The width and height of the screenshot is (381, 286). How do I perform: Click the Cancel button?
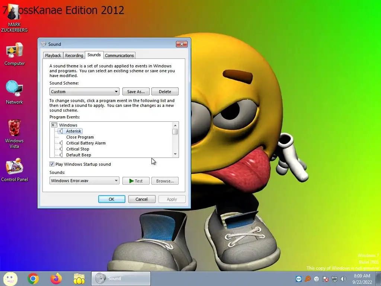(142, 199)
